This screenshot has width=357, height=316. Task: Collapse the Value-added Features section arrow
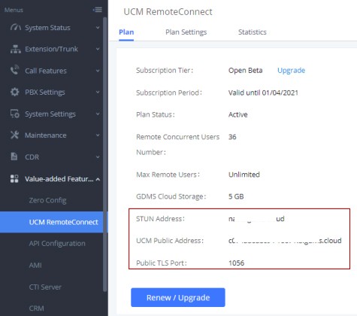coord(98,179)
